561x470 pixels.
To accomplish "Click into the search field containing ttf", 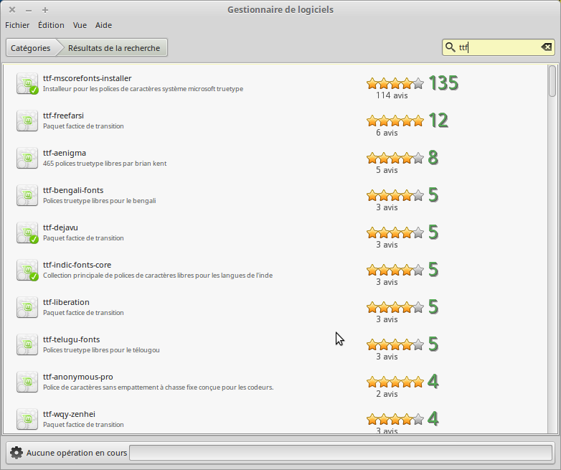I will [x=502, y=47].
